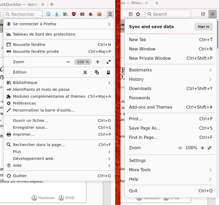
Task: Click Quitter in French menu
Action: tap(59, 176)
